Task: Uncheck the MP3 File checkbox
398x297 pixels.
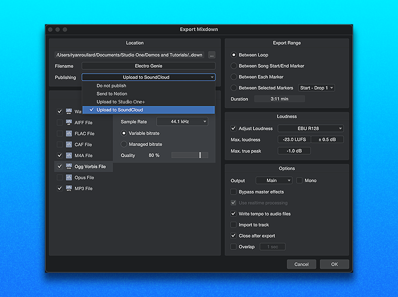Action: tap(60, 188)
